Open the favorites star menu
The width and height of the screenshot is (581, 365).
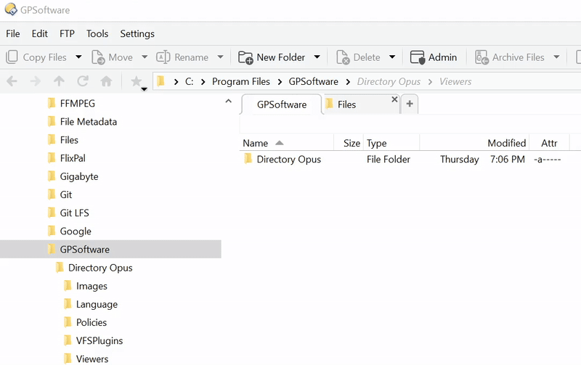click(x=138, y=82)
